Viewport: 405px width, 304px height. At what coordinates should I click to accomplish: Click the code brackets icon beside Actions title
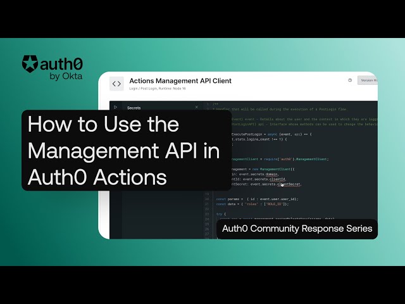tap(116, 84)
